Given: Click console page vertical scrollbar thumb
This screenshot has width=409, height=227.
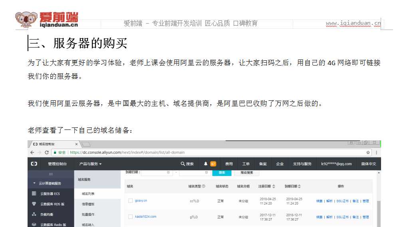Looking at the screenshot, I should [x=379, y=214].
